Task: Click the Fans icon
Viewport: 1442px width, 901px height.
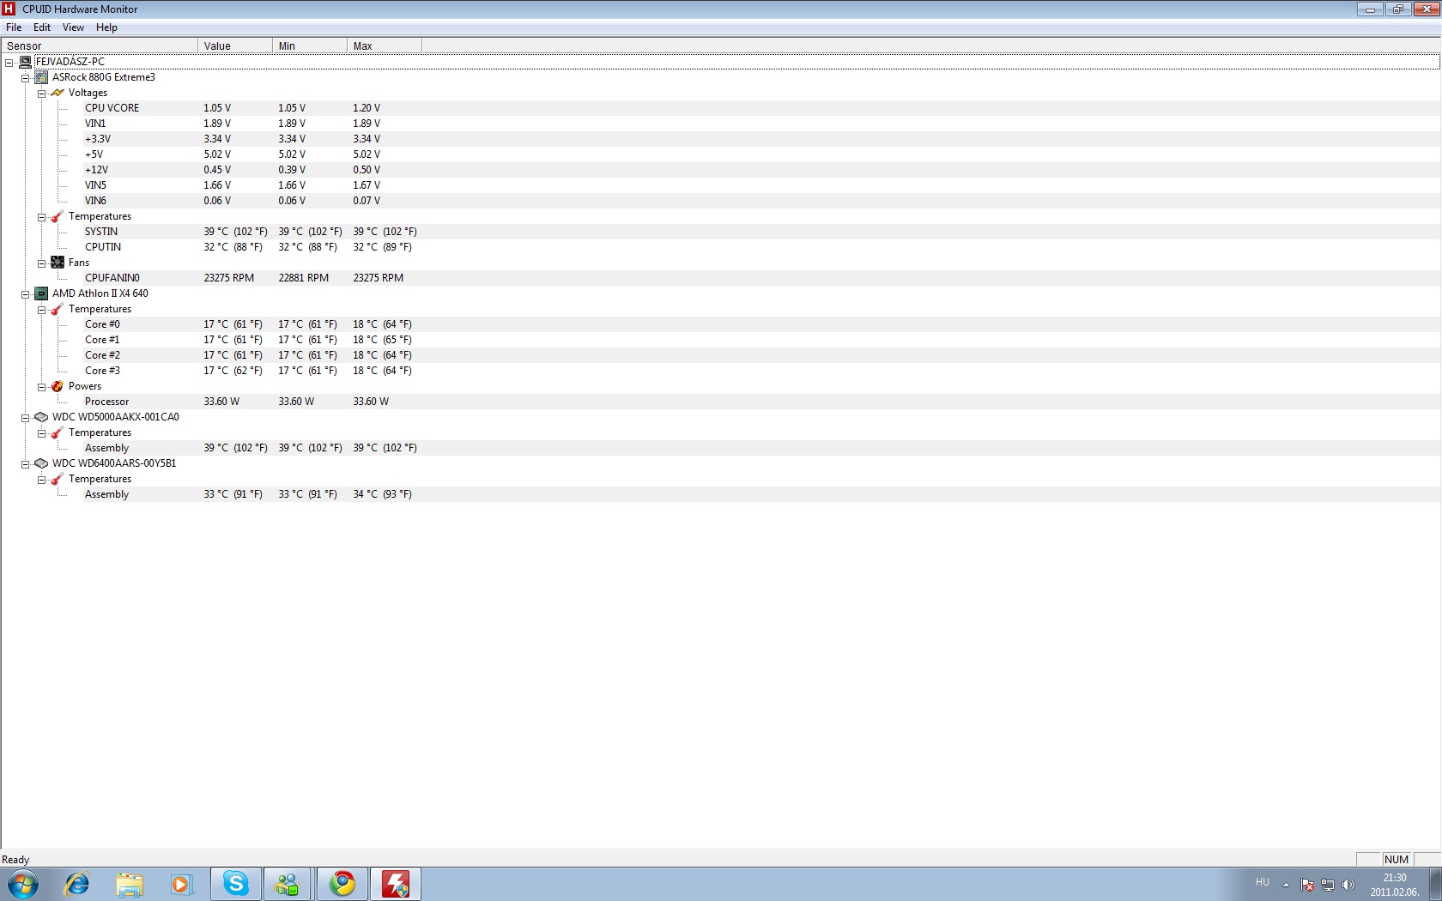Action: (58, 263)
